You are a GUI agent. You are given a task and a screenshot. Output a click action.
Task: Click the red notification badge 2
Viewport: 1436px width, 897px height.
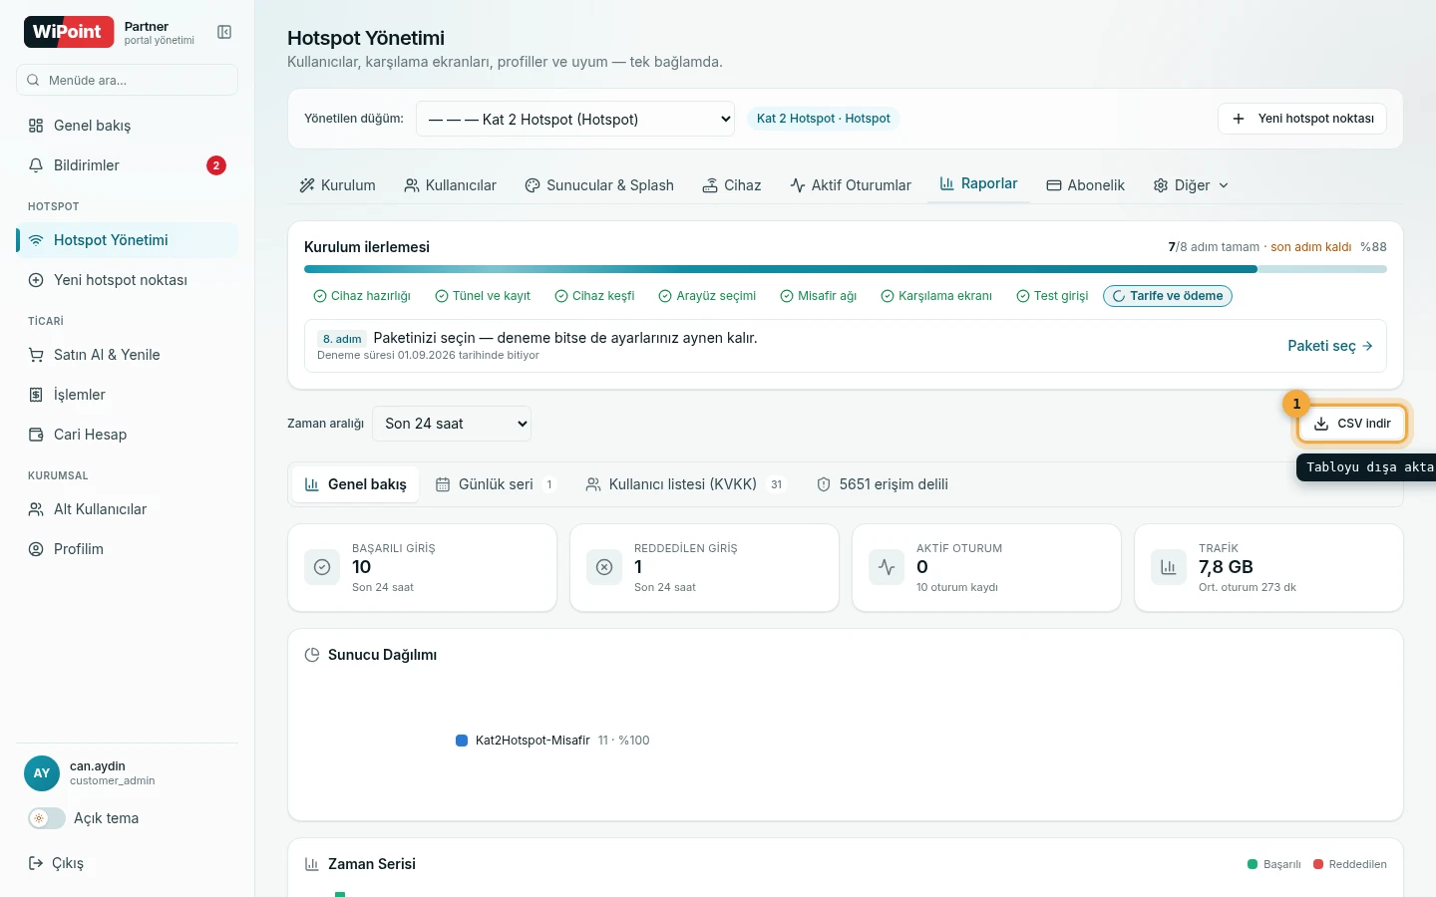216,165
